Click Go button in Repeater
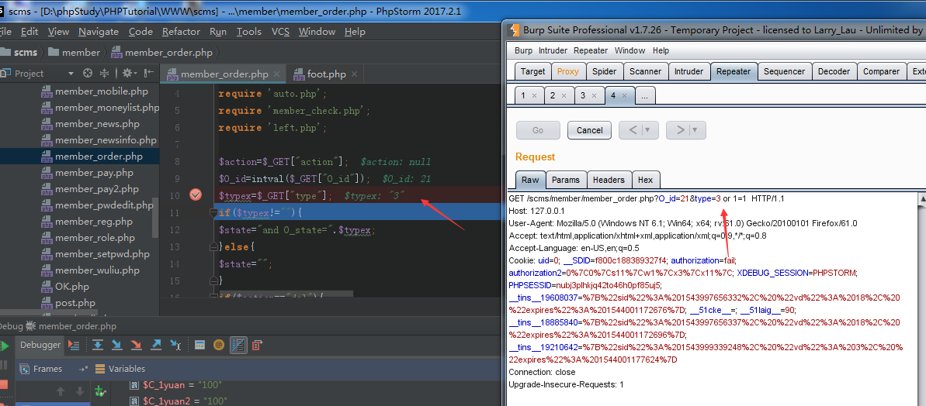This screenshot has height=406, width=926. pyautogui.click(x=538, y=130)
